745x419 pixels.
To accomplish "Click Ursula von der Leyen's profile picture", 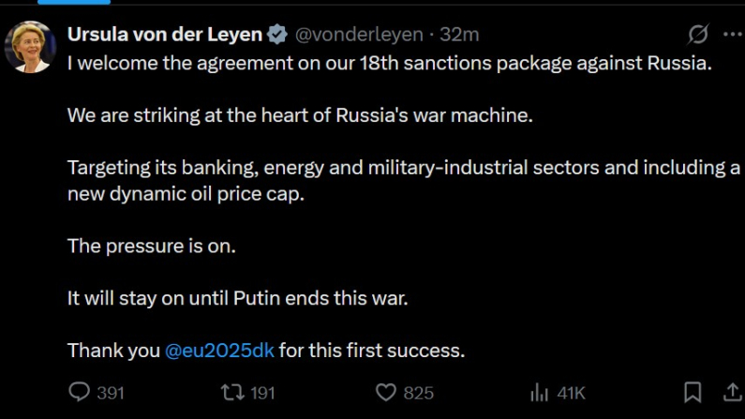I will pyautogui.click(x=30, y=46).
